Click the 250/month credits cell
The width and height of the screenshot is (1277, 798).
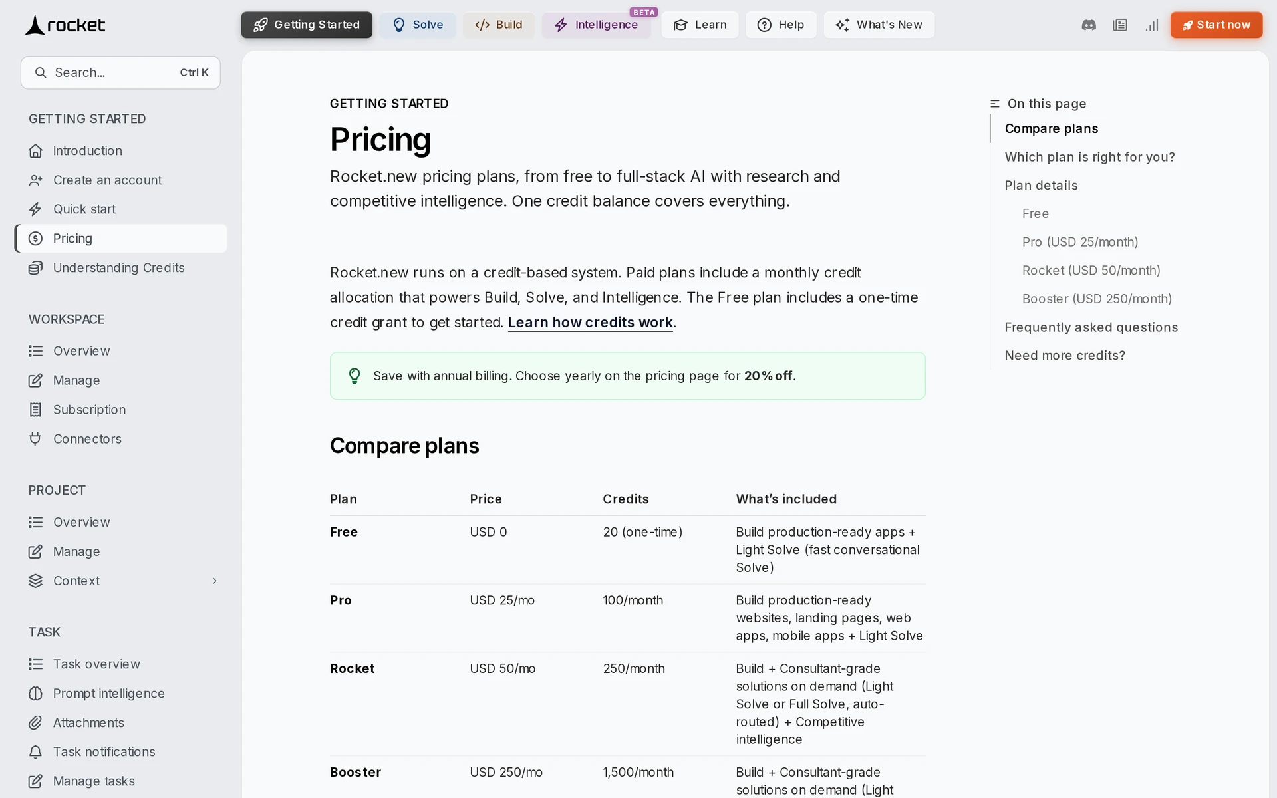[634, 669]
